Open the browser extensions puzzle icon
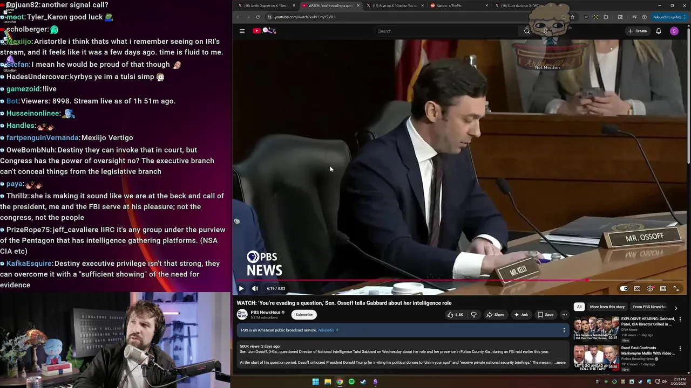 [605, 17]
